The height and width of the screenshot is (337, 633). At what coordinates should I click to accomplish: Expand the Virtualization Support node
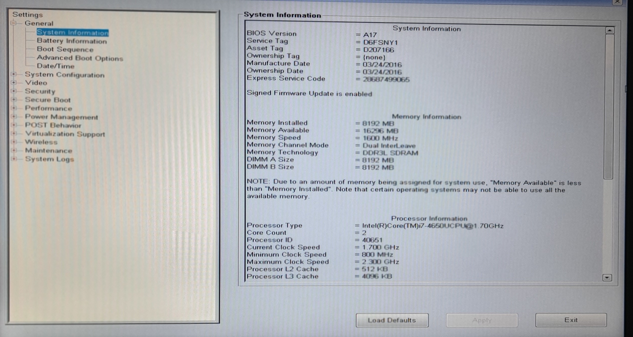click(x=14, y=133)
